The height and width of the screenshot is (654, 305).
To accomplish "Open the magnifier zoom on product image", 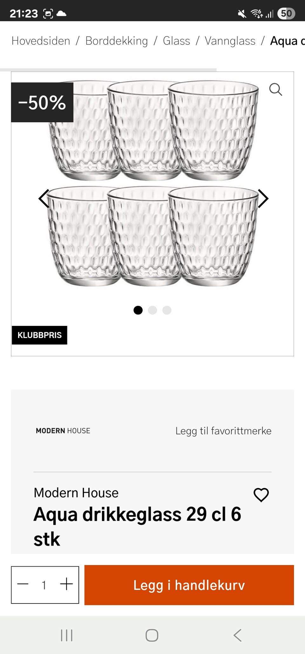I will click(x=275, y=90).
